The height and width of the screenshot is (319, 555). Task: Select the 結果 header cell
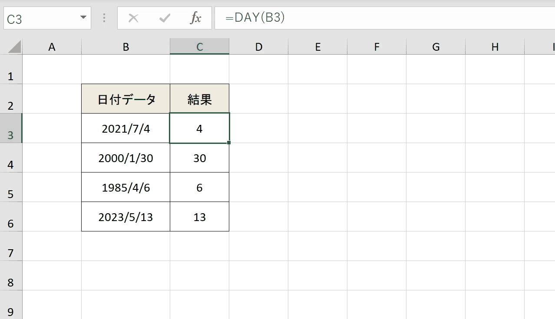click(200, 99)
